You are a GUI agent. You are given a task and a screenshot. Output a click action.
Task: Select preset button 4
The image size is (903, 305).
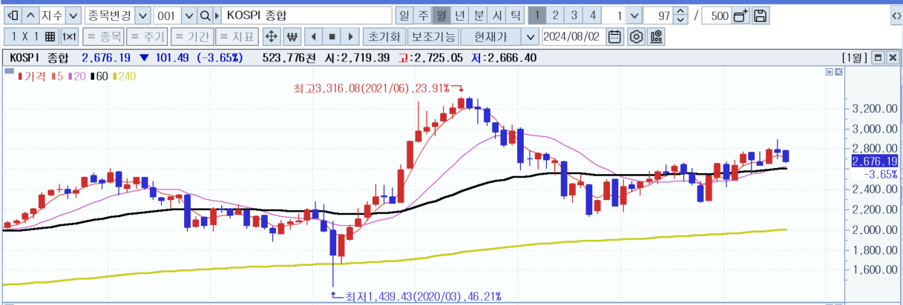[593, 15]
